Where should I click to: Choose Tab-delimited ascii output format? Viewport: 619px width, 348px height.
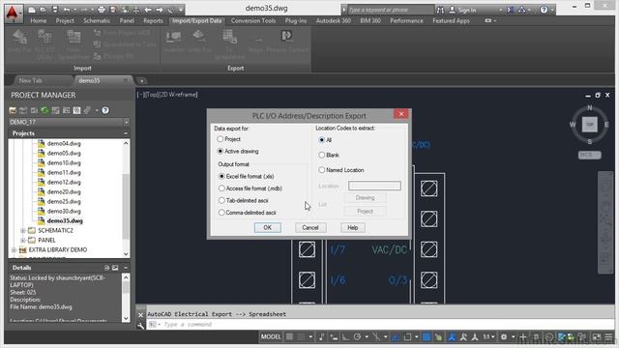(x=221, y=200)
